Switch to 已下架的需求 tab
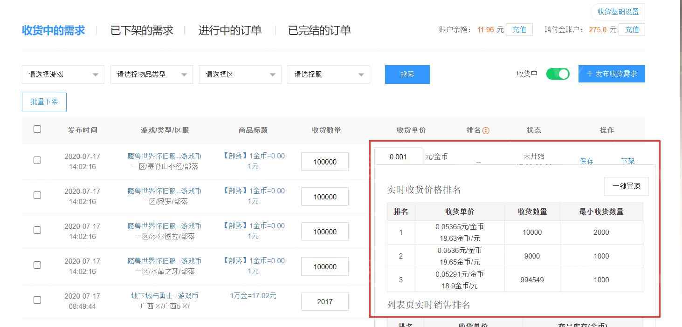This screenshot has height=327, width=682. 142,31
